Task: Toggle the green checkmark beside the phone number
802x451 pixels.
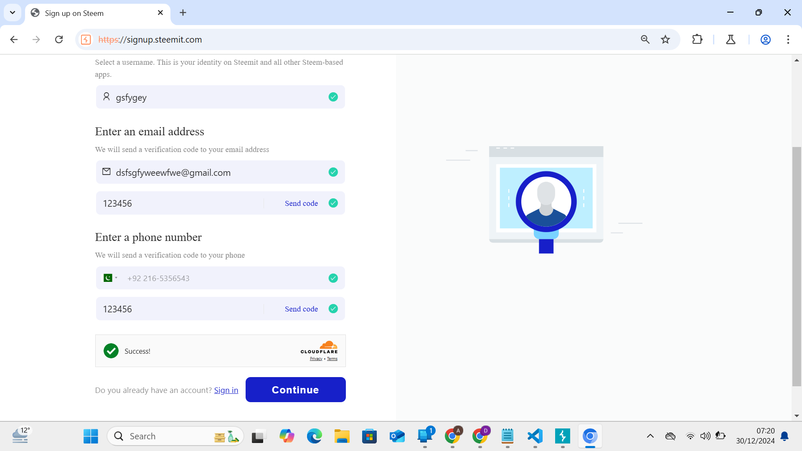Action: pos(333,278)
